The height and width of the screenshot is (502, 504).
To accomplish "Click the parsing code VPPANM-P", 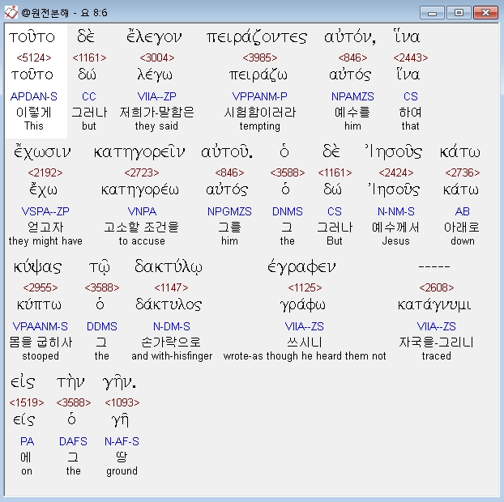I will [260, 96].
